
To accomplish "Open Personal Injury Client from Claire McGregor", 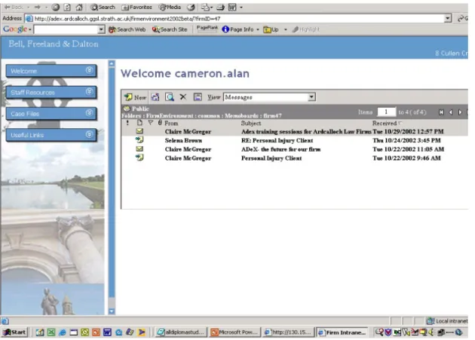I will (x=271, y=158).
